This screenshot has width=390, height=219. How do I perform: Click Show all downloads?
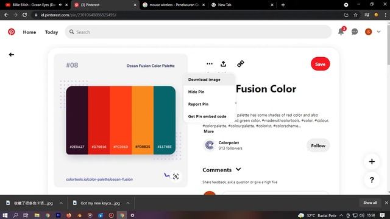pyautogui.click(x=370, y=203)
